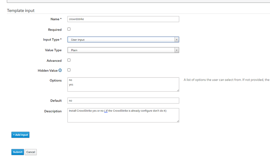
Task: Open the Value Type dropdown arrow
Action: tap(177, 50)
